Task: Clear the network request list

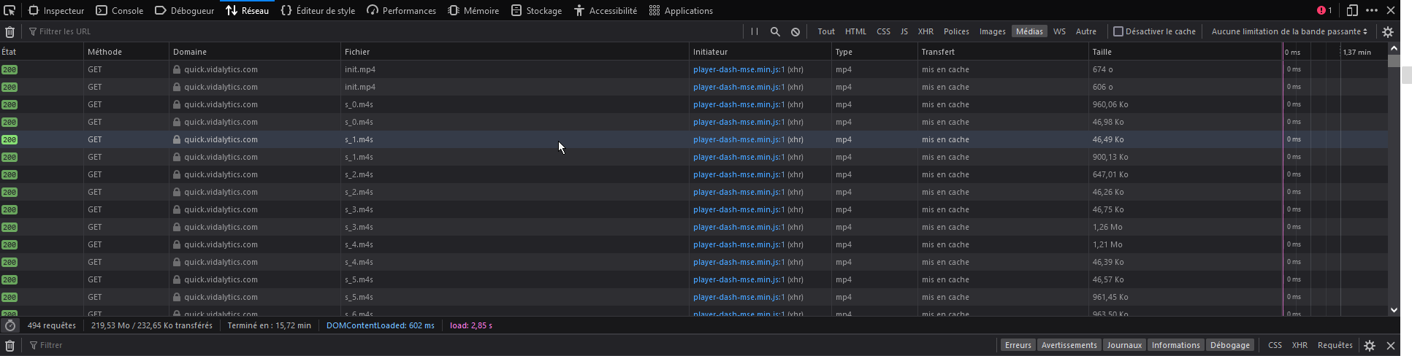Action: (x=9, y=31)
